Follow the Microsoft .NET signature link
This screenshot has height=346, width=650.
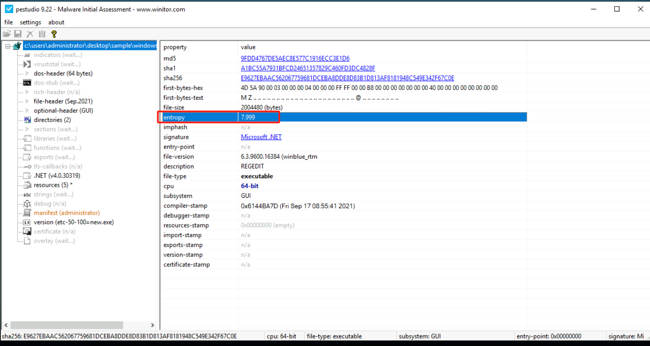click(261, 137)
